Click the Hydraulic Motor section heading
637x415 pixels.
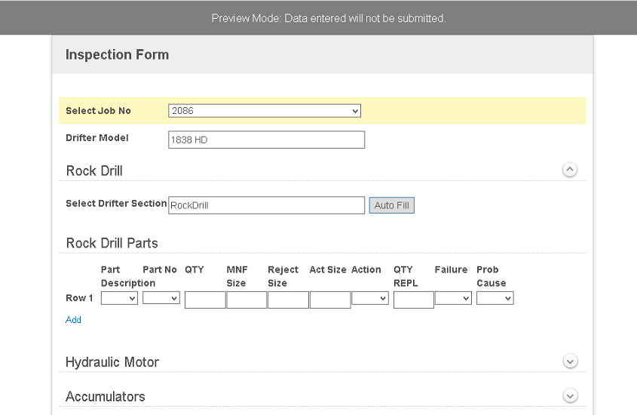(112, 362)
